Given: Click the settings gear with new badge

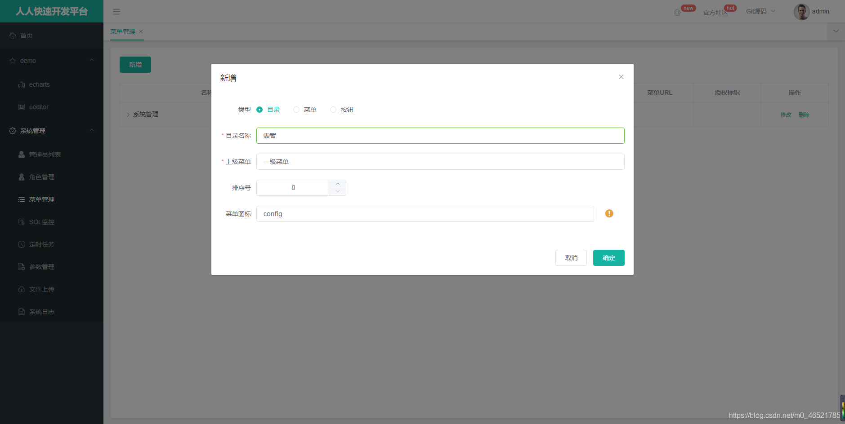Looking at the screenshot, I should (x=677, y=12).
